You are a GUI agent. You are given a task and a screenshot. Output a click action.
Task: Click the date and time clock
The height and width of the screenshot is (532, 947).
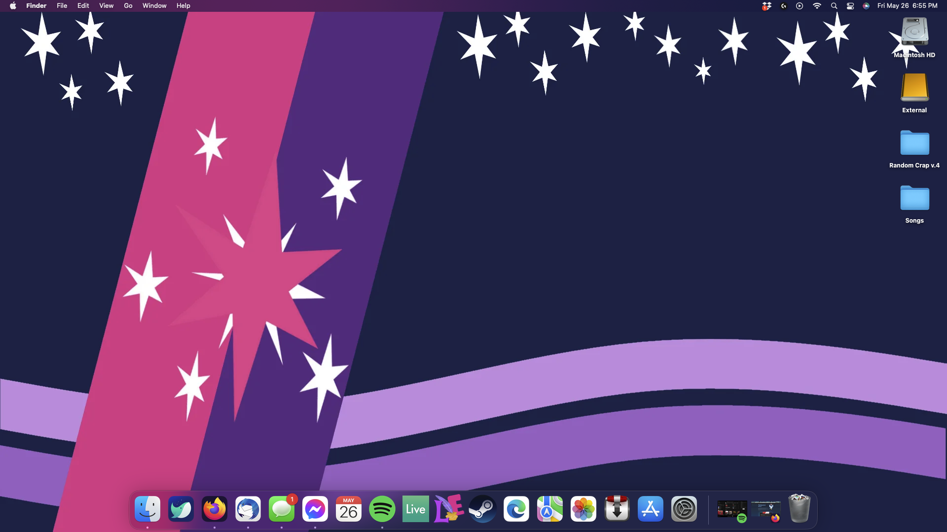point(907,6)
